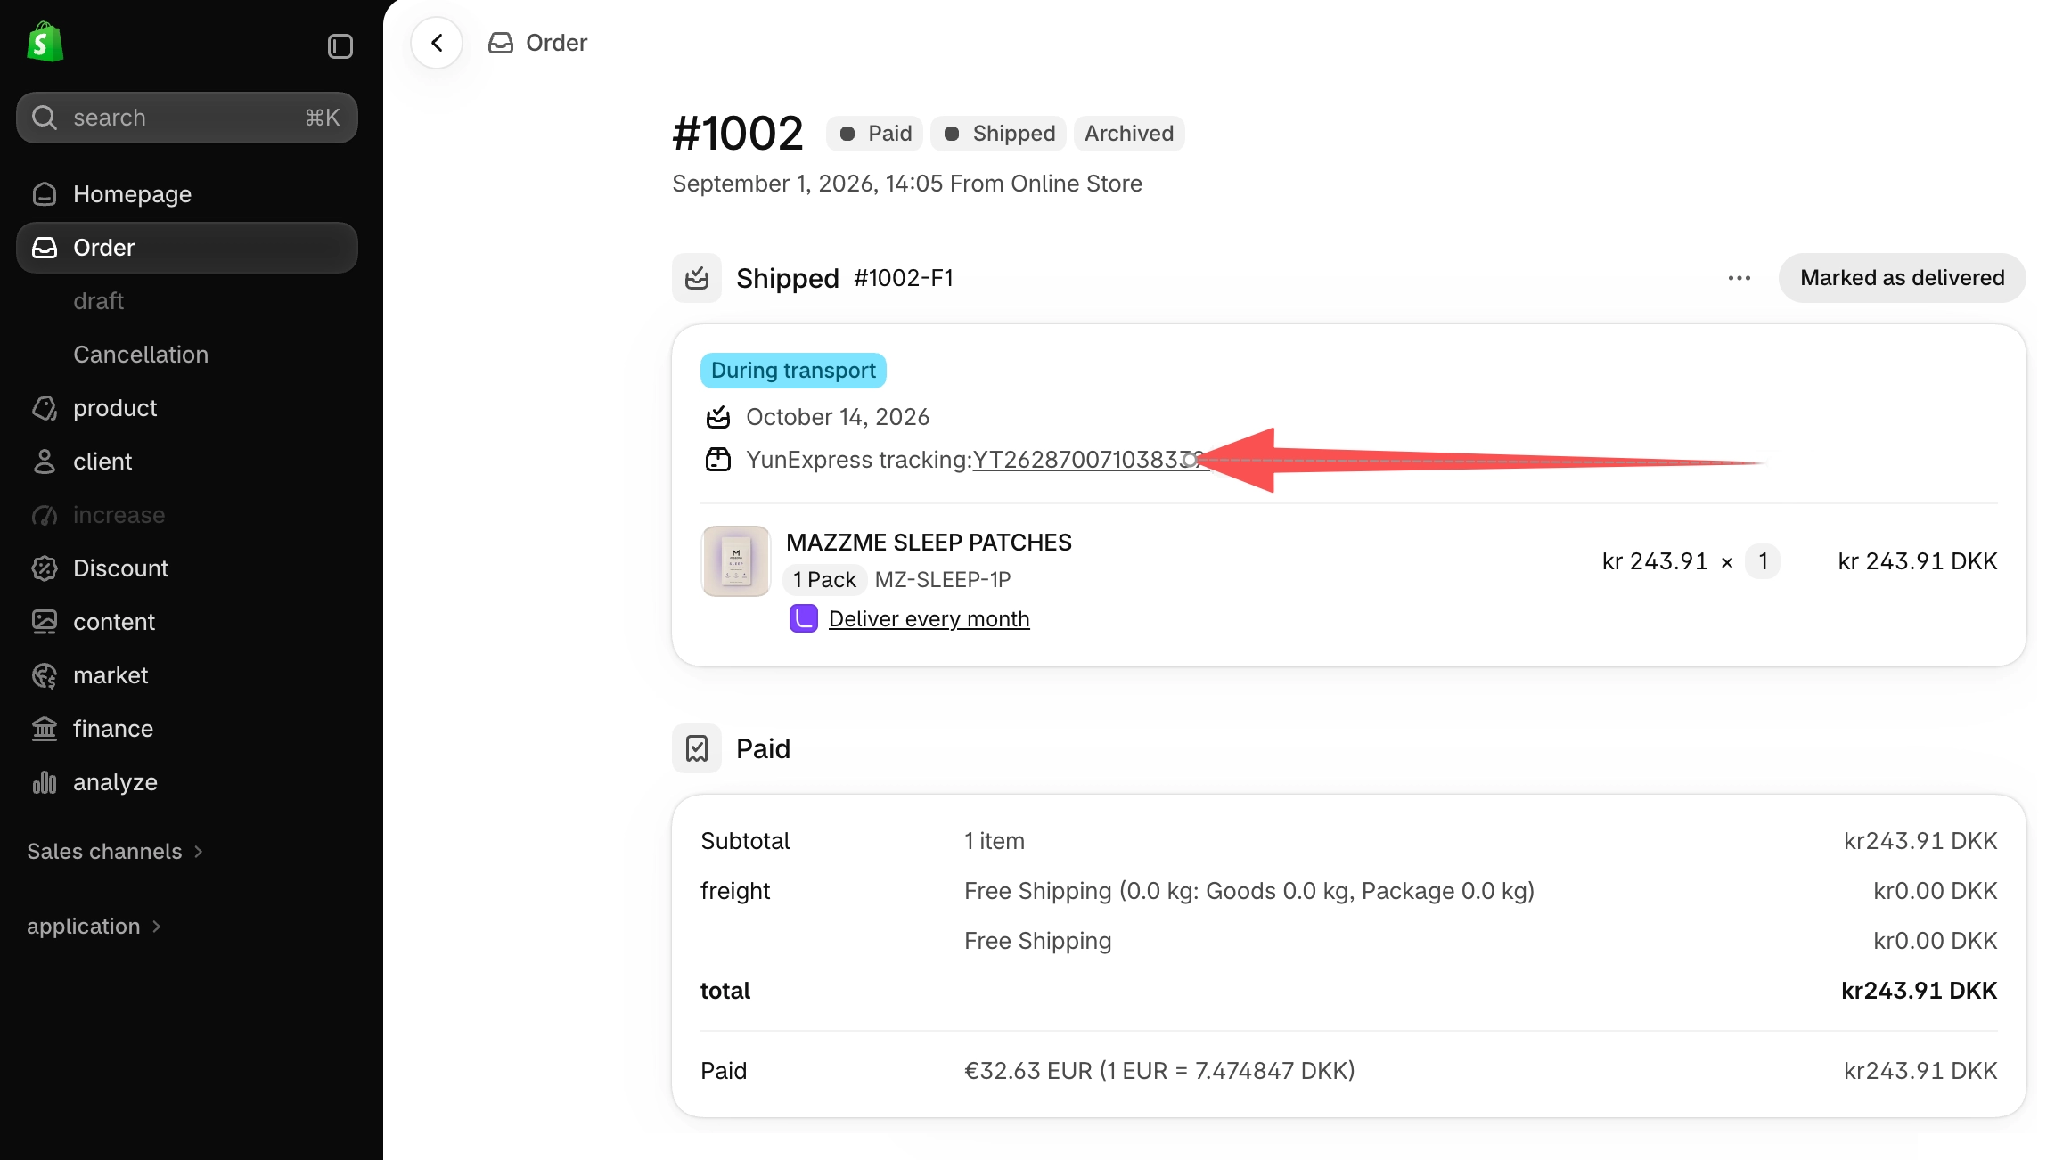The height and width of the screenshot is (1160, 2063).
Task: Open more actions three-dot menu for fulfillment
Action: [x=1739, y=278]
